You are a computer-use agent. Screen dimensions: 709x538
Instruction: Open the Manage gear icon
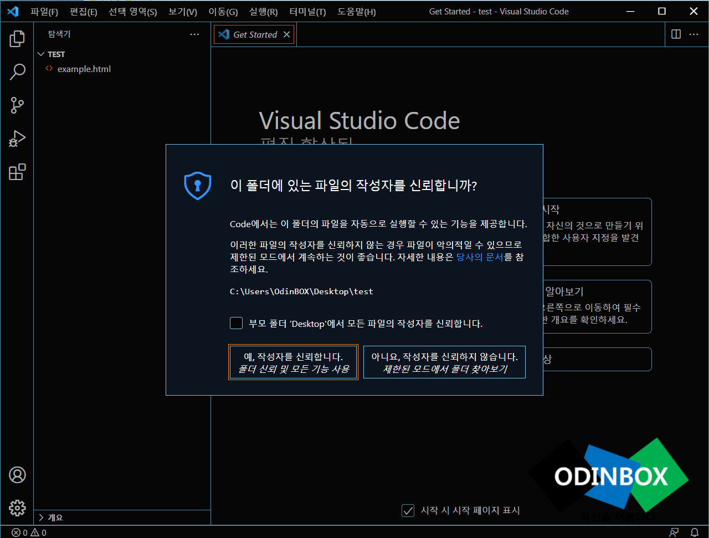tap(17, 508)
